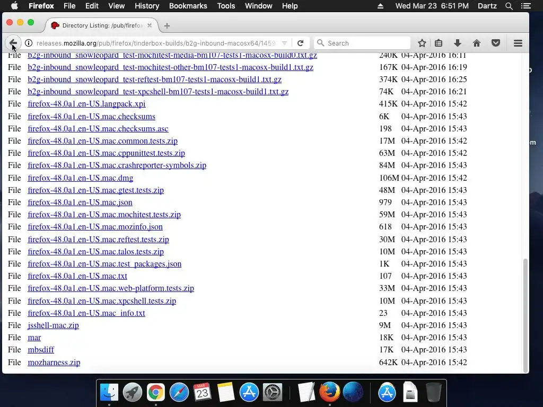
Task: Click the jsshell-mac.zip link
Action: coord(54,325)
